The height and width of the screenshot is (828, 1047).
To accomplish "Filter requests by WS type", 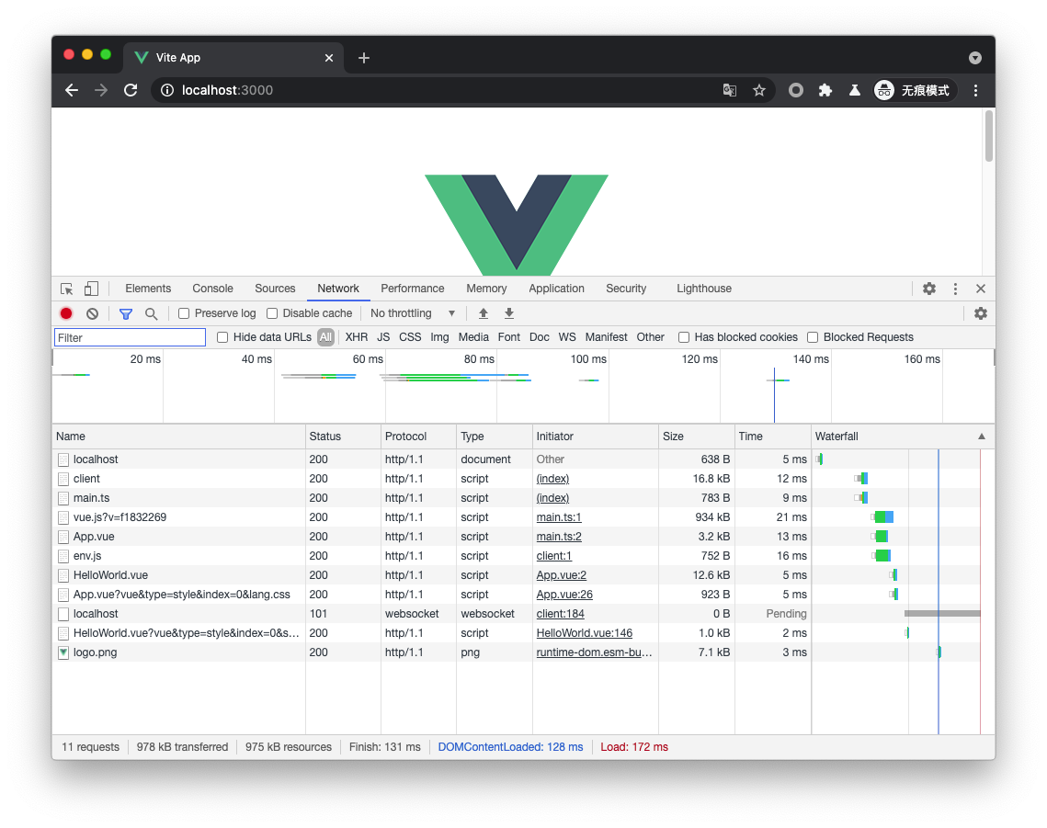I will coord(567,337).
